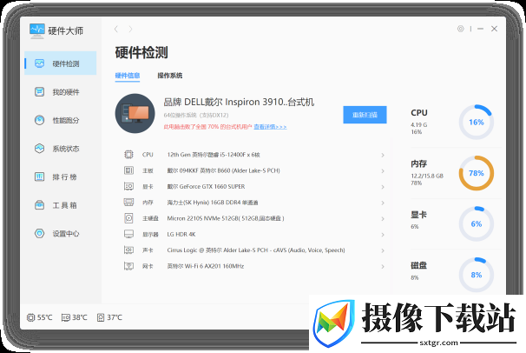The width and height of the screenshot is (526, 353).
Task: Expand the 16GB DDR4 memory row chevron
Action: tap(383, 203)
